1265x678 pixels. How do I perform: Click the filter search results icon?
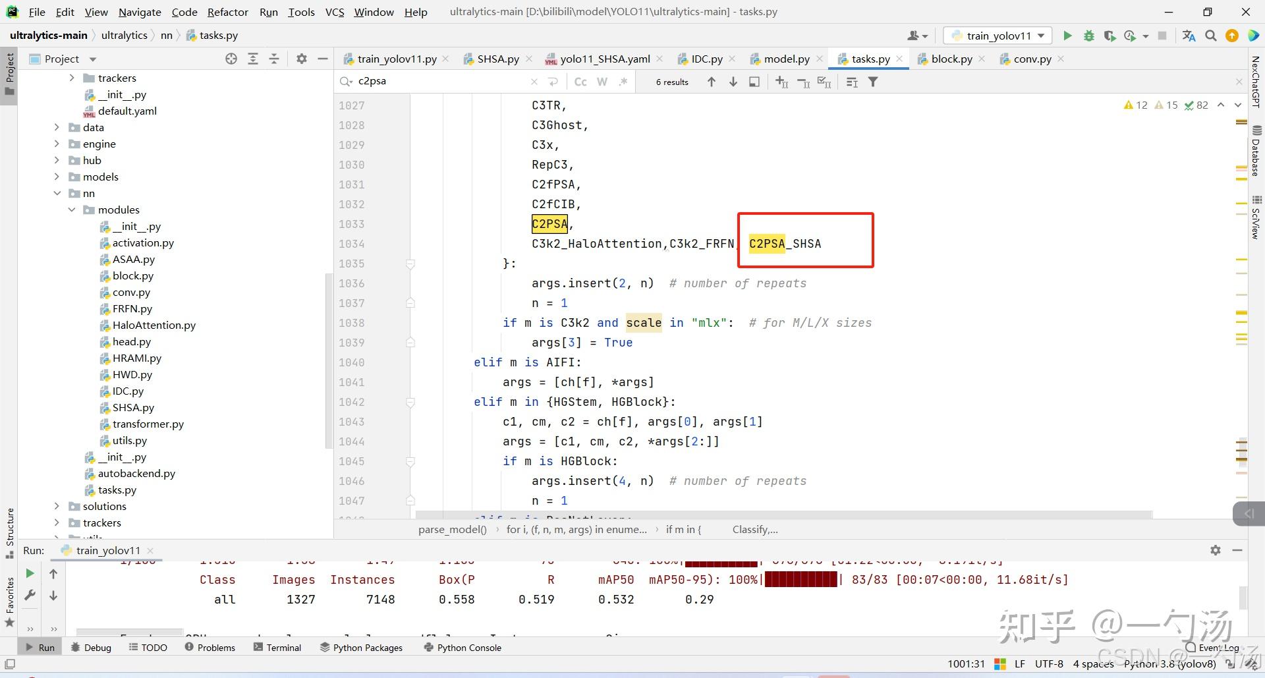tap(873, 82)
